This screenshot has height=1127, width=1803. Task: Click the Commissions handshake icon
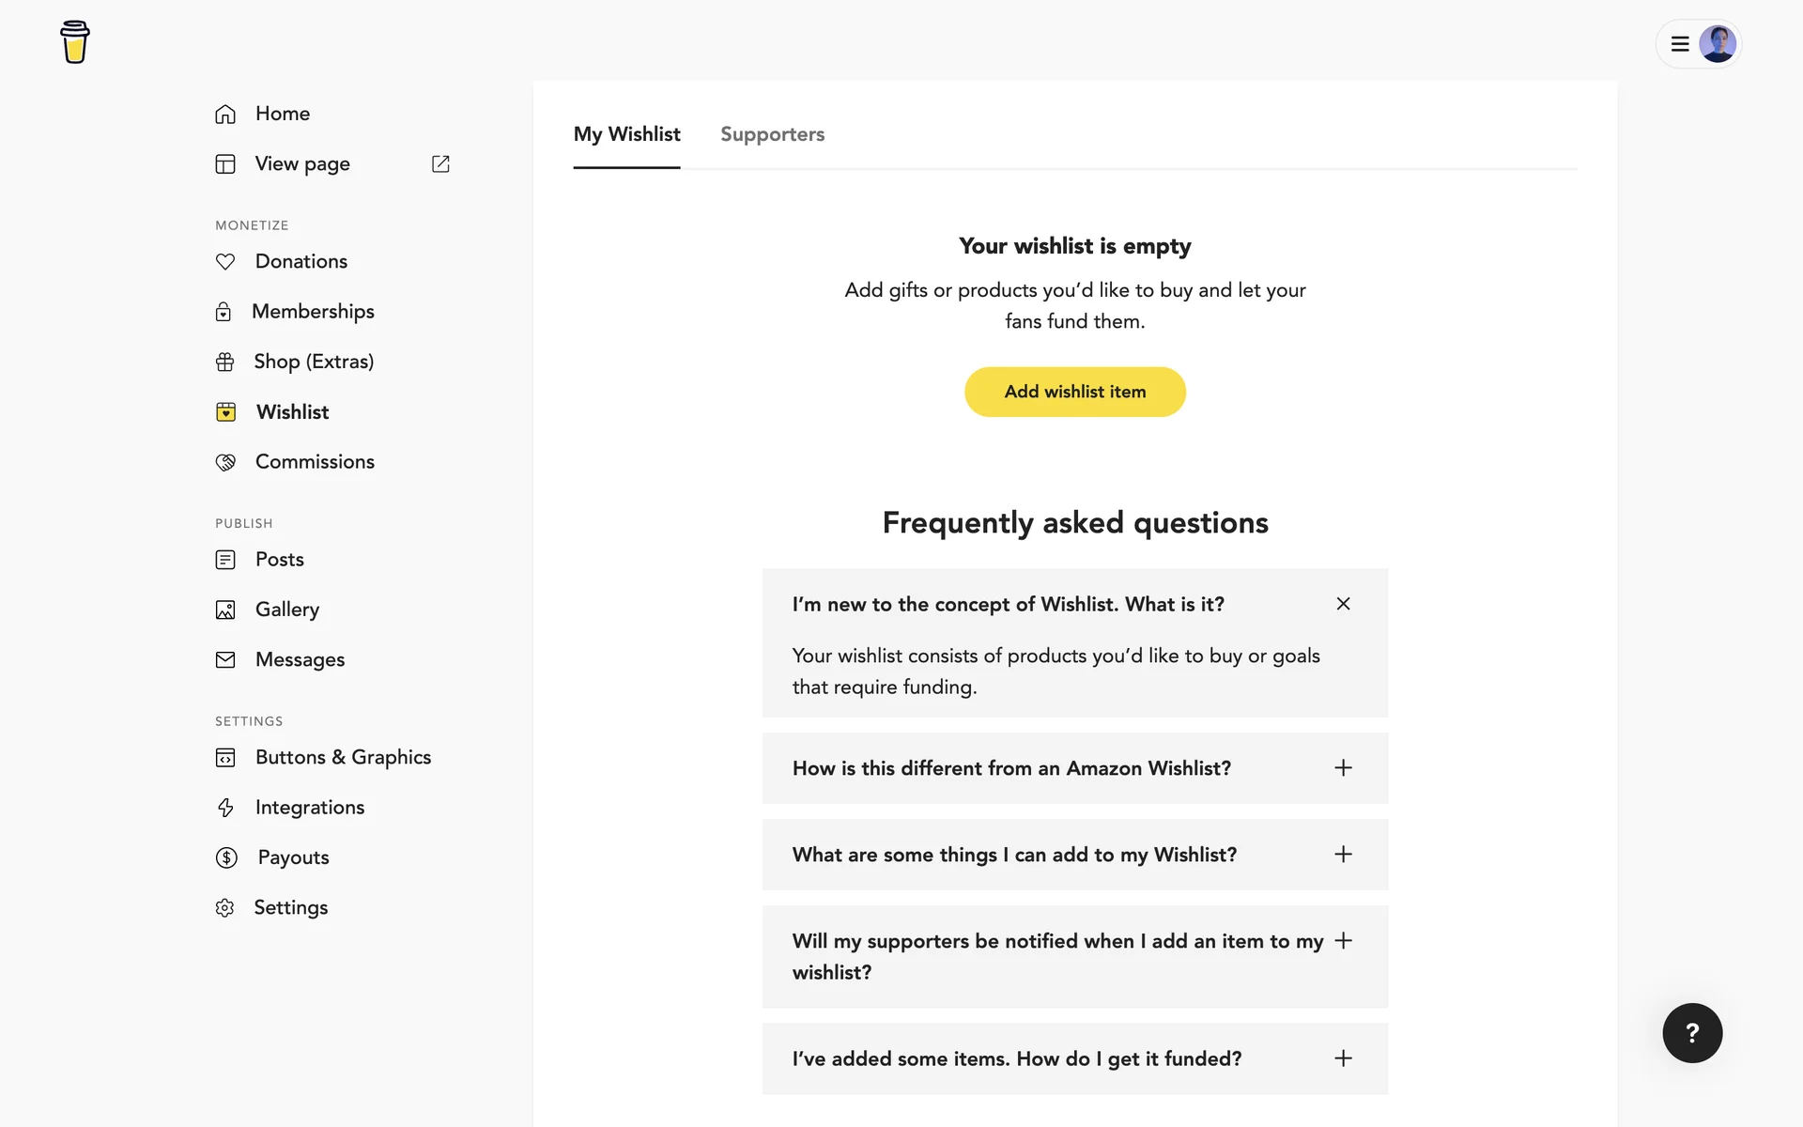click(225, 462)
